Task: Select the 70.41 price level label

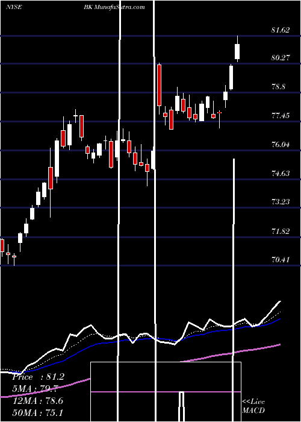Action: pos(281,260)
